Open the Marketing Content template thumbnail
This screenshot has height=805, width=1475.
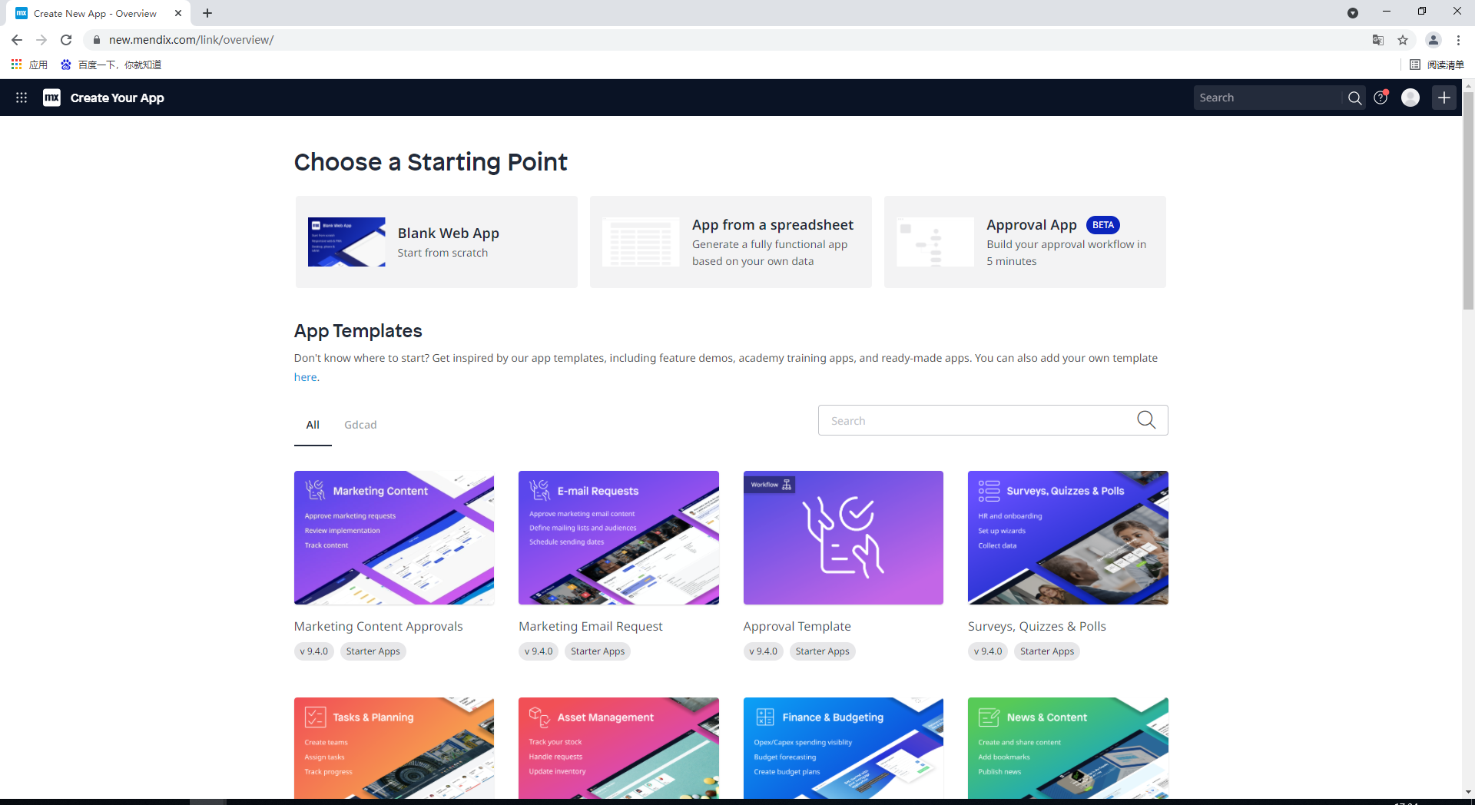point(394,538)
